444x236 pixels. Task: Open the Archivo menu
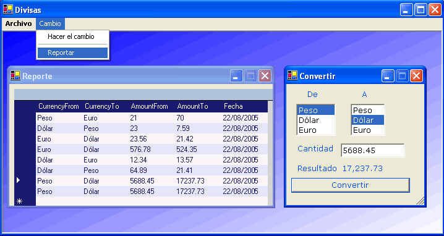tap(19, 23)
